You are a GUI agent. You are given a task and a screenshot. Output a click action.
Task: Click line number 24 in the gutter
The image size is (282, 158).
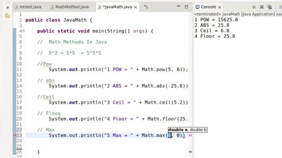point(19,141)
